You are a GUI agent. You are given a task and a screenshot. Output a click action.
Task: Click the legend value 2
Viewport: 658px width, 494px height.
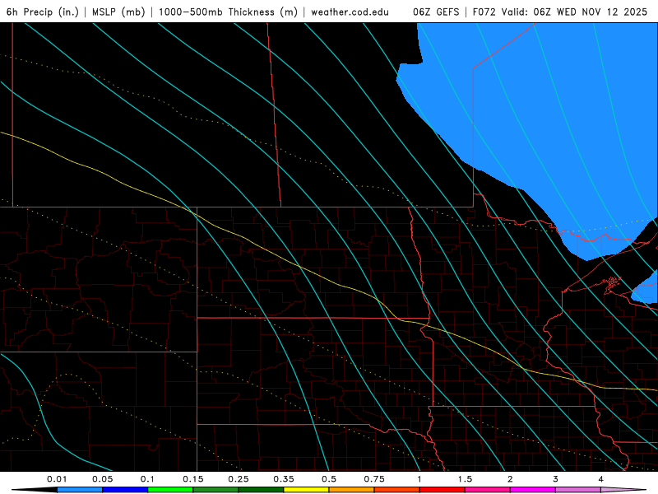(510, 479)
